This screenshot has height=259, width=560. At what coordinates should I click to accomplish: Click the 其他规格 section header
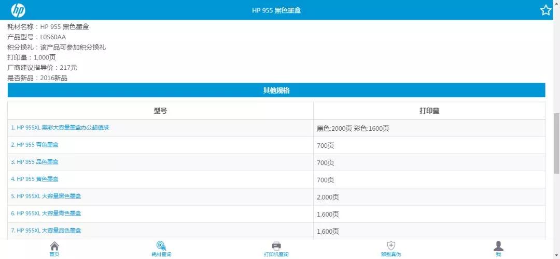(276, 90)
